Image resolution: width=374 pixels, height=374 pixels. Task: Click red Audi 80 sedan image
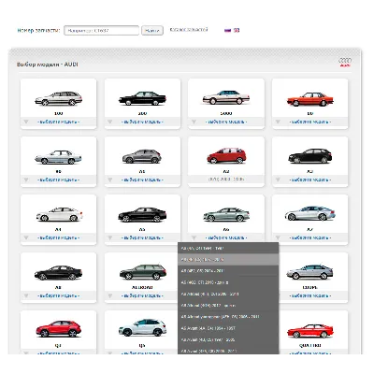pyautogui.click(x=310, y=99)
